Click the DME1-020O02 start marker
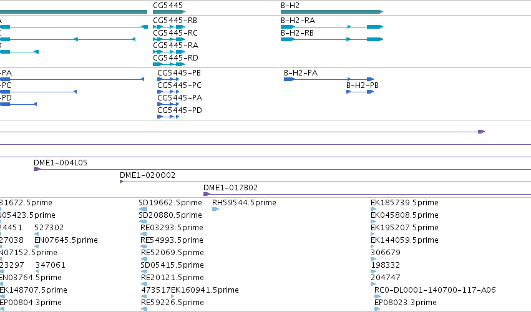The width and height of the screenshot is (531, 312). coord(121,182)
